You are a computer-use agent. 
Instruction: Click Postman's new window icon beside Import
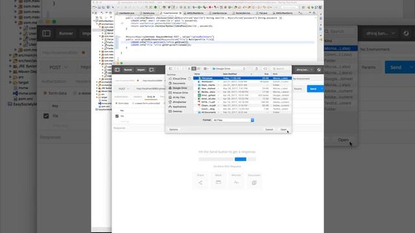[152, 70]
